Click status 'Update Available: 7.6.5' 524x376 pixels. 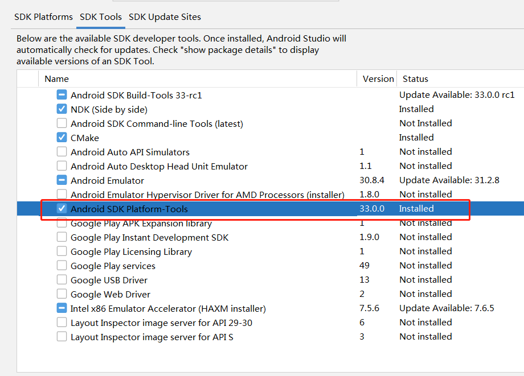[447, 308]
